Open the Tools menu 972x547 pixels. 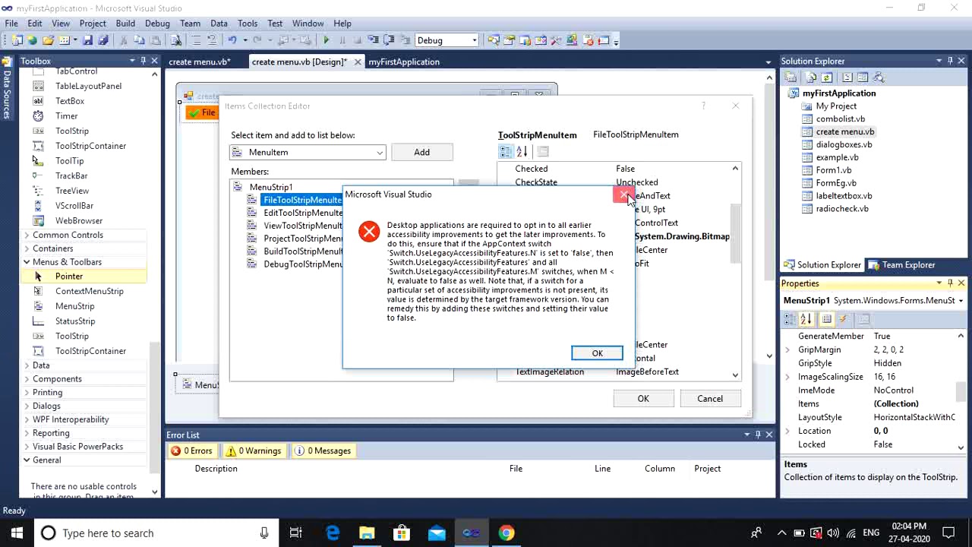tap(248, 24)
